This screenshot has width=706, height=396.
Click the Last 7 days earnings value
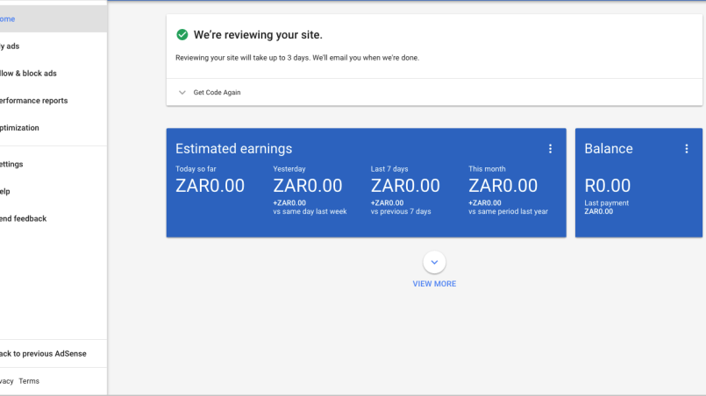(405, 186)
